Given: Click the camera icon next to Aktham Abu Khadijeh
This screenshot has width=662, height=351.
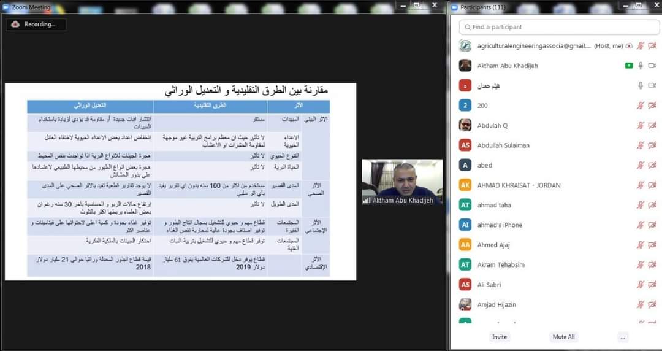Looking at the screenshot, I should click(652, 66).
